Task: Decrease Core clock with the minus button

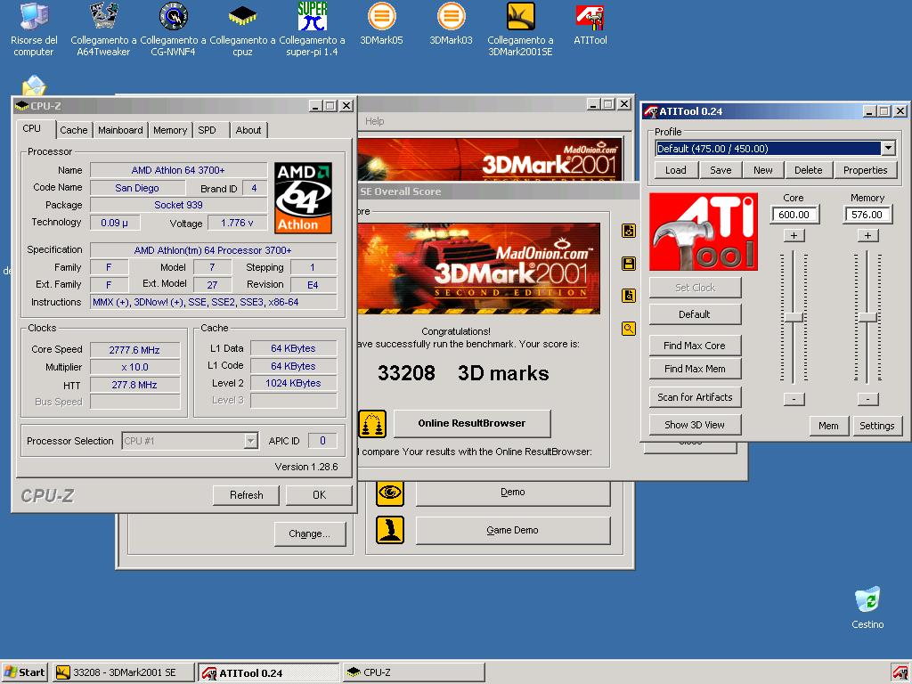Action: 794,399
